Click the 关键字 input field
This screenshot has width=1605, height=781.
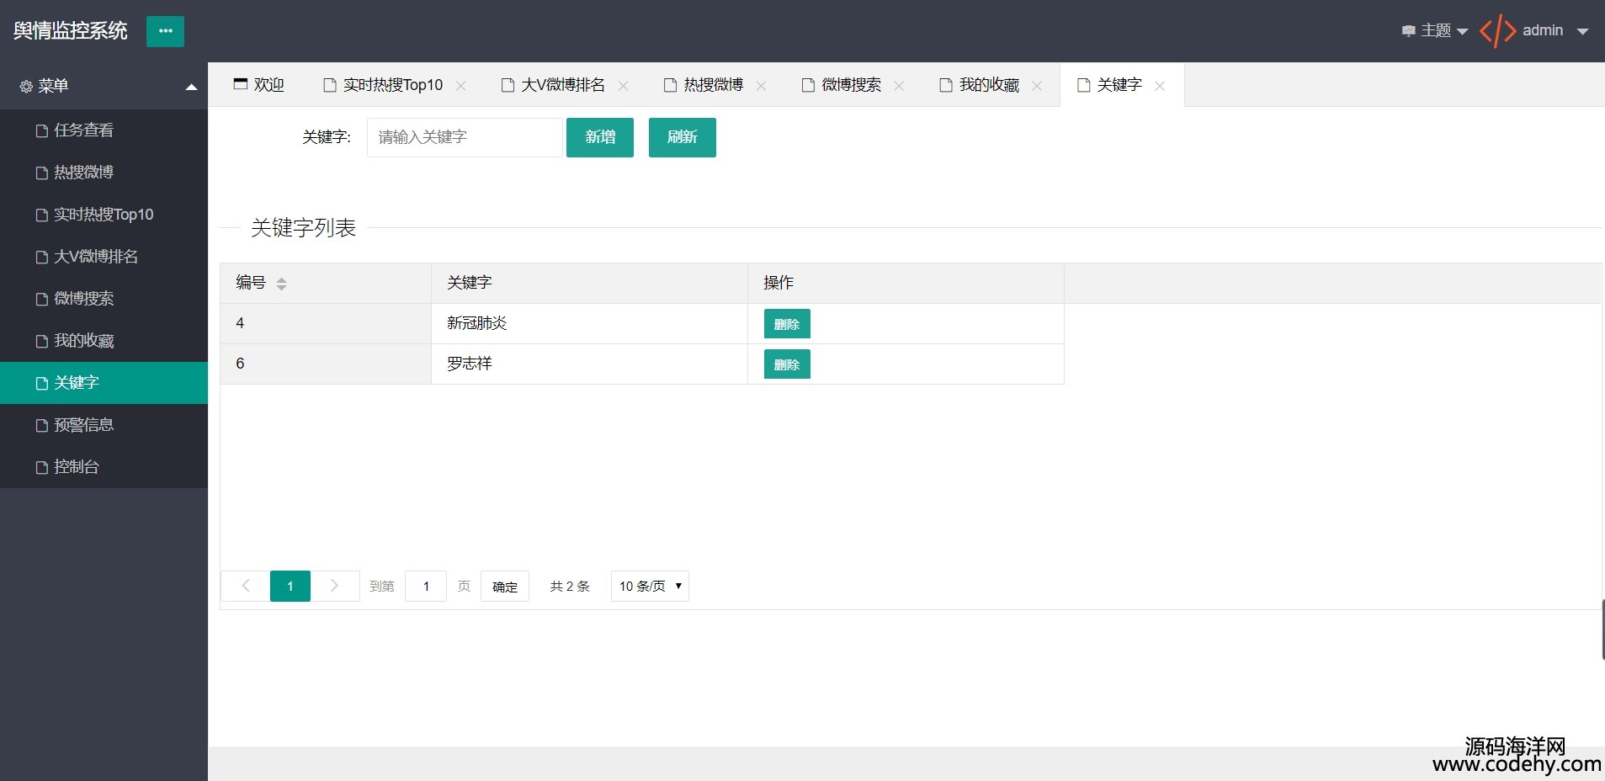(465, 137)
